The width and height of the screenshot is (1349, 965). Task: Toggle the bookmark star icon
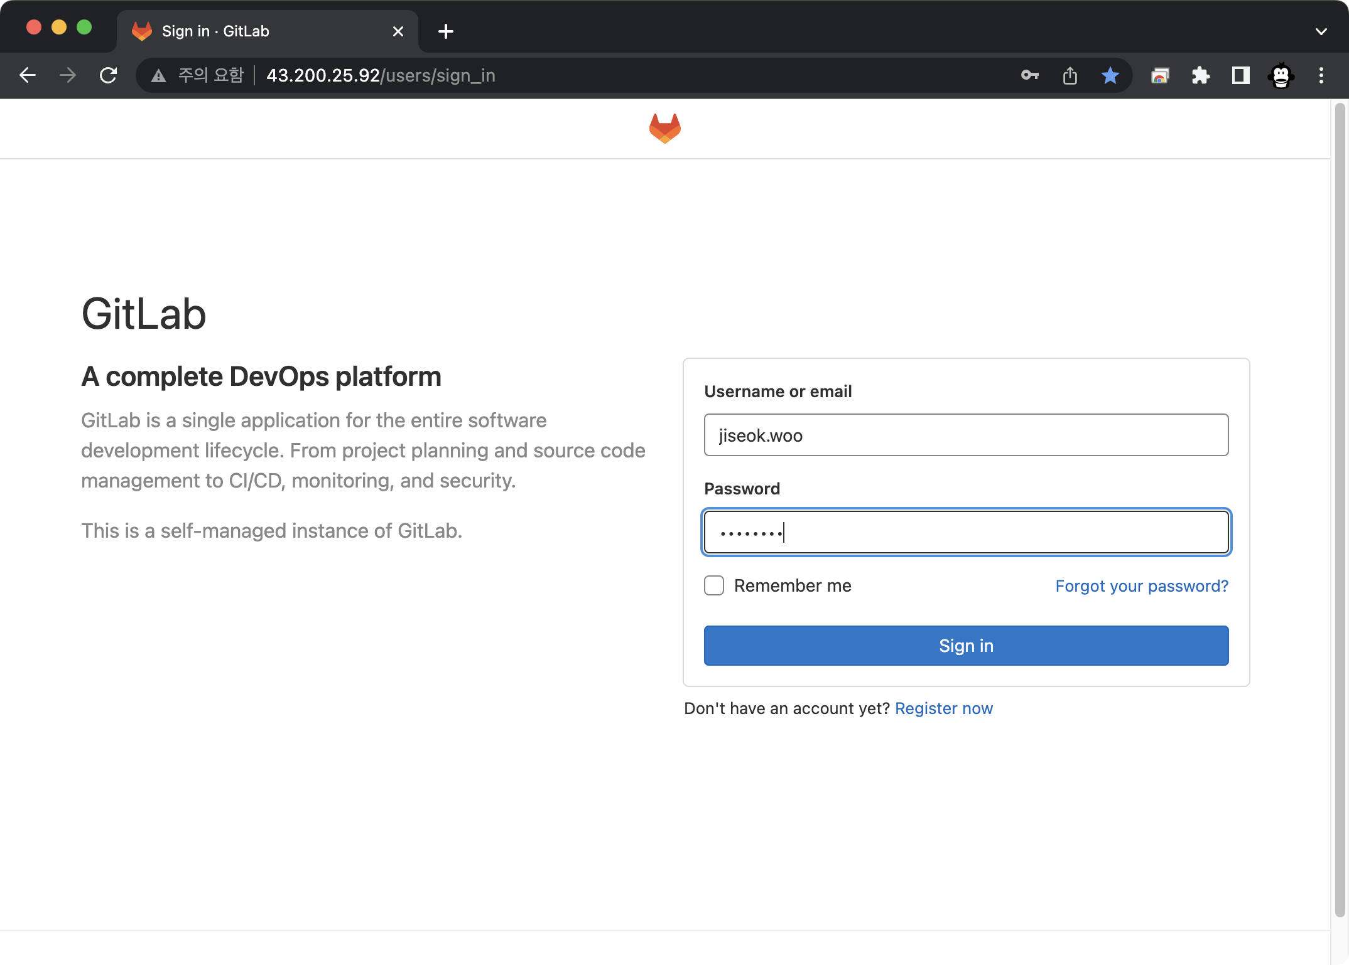[x=1110, y=75]
